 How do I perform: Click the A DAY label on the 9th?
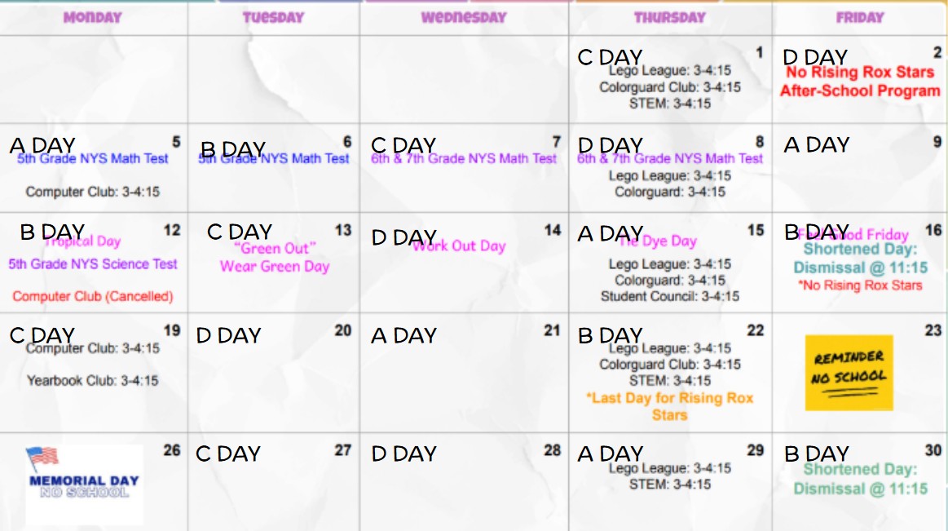pyautogui.click(x=817, y=145)
